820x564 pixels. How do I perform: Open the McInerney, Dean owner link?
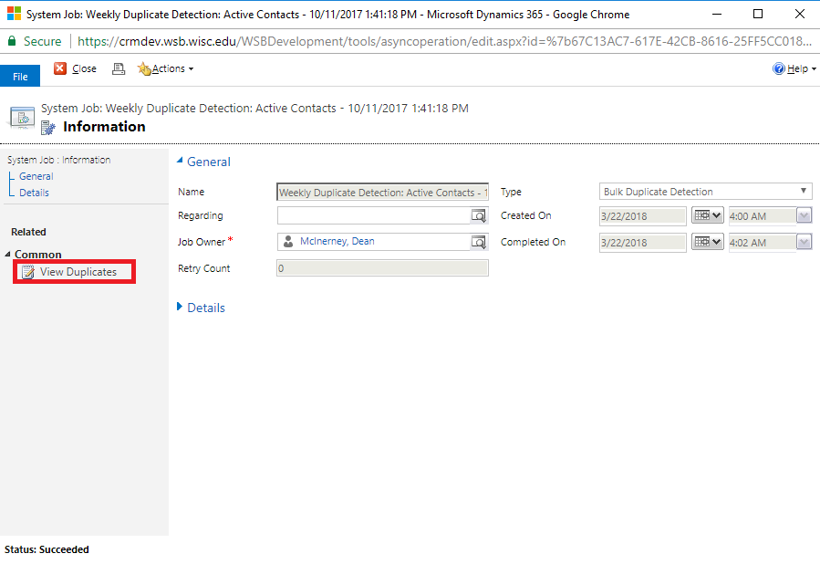pyautogui.click(x=337, y=242)
